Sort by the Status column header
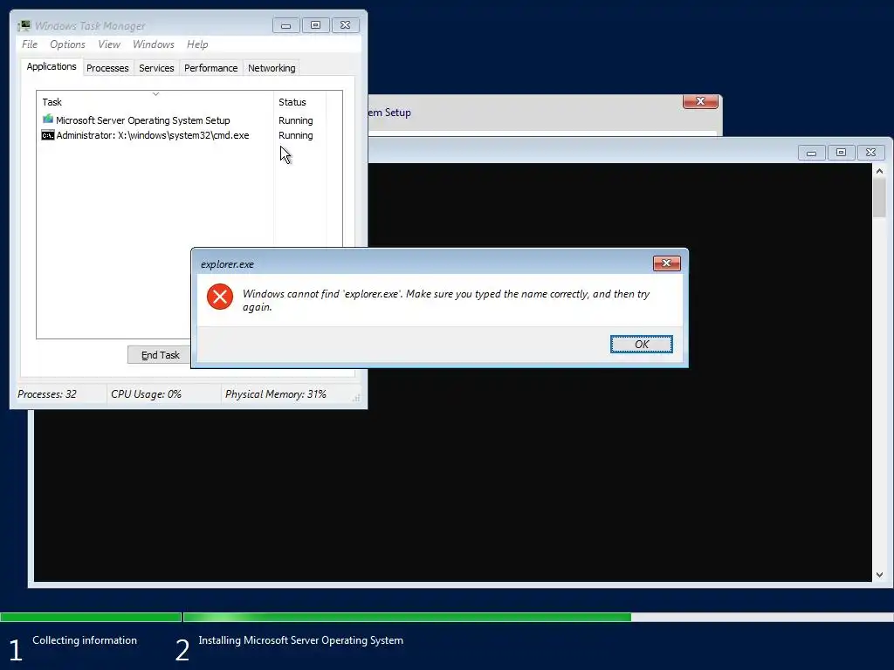Screen dimensions: 894x670 300,102
